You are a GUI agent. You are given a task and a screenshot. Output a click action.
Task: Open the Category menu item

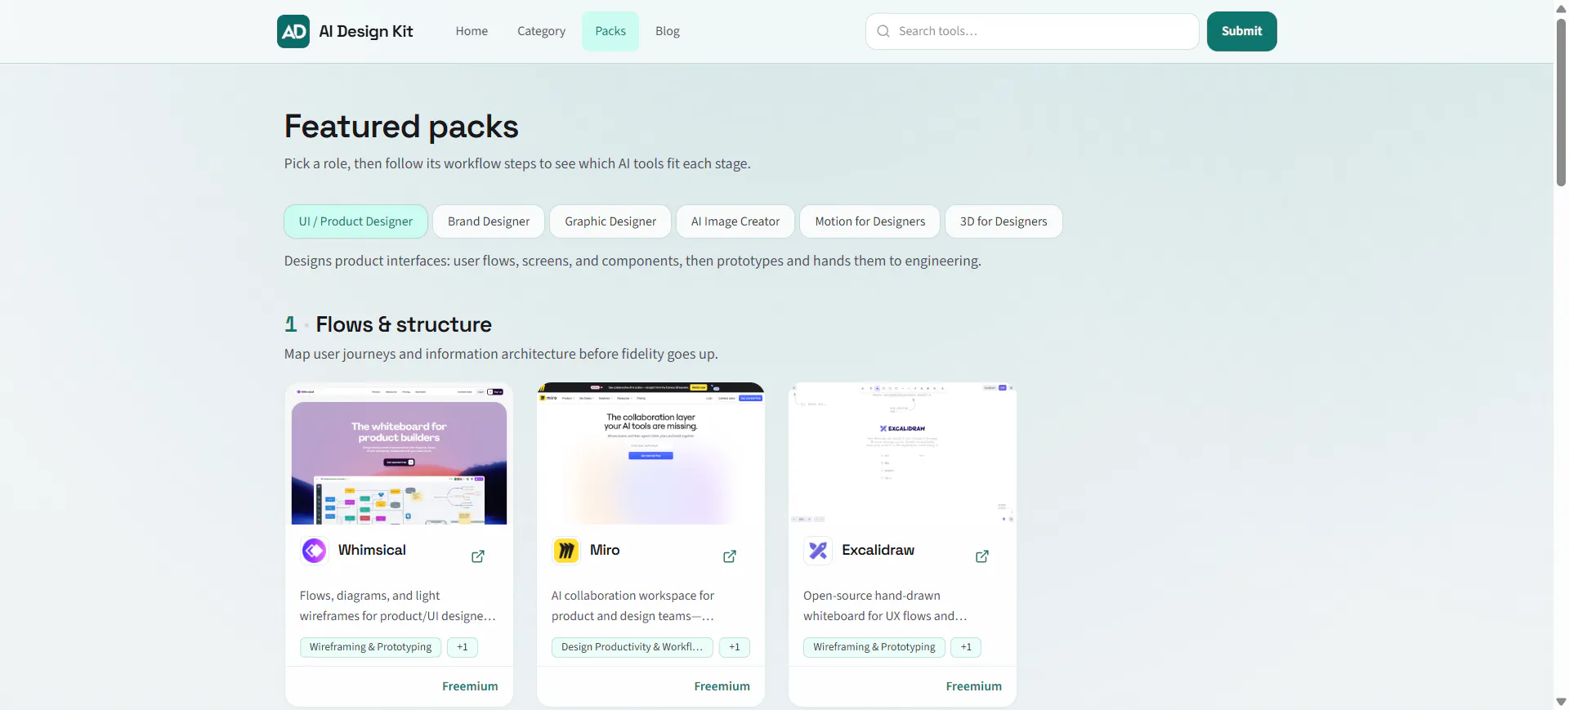coord(541,31)
